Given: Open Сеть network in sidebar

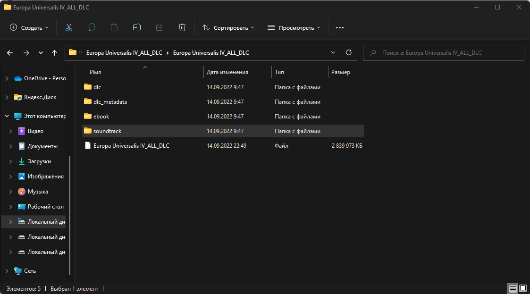Looking at the screenshot, I should pyautogui.click(x=30, y=271).
